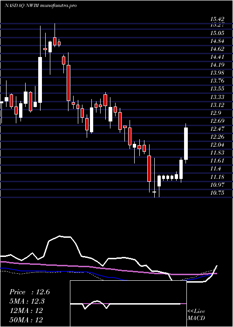Select the 12.69 price axis label
This screenshot has width=233, height=327.
click(x=217, y=121)
